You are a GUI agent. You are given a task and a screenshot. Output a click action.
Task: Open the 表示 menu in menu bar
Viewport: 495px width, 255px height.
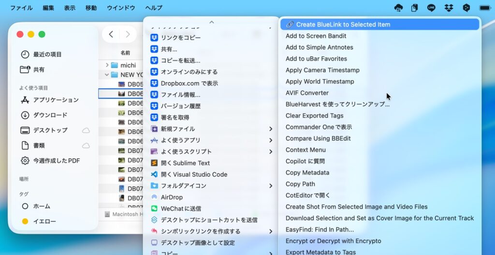coord(70,8)
